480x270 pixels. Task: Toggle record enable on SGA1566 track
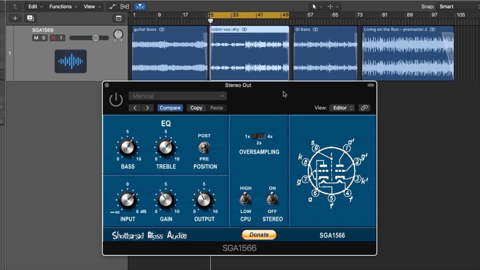(x=54, y=38)
